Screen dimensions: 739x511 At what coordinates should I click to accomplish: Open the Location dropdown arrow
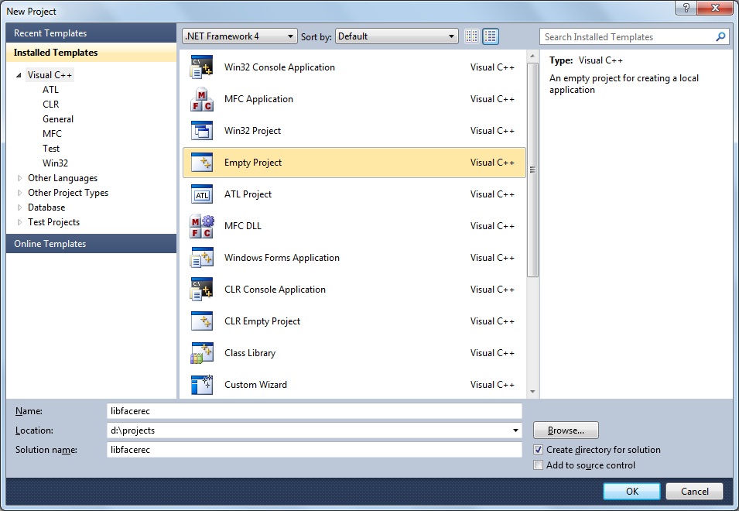[515, 430]
